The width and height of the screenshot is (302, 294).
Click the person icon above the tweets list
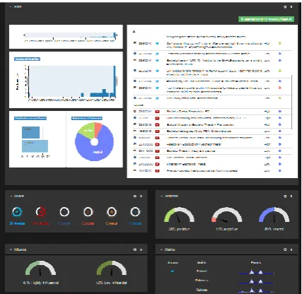pyautogui.click(x=134, y=31)
